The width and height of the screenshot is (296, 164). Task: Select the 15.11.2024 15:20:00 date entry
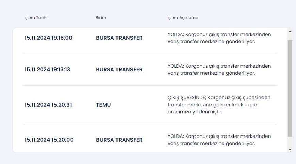point(49,140)
